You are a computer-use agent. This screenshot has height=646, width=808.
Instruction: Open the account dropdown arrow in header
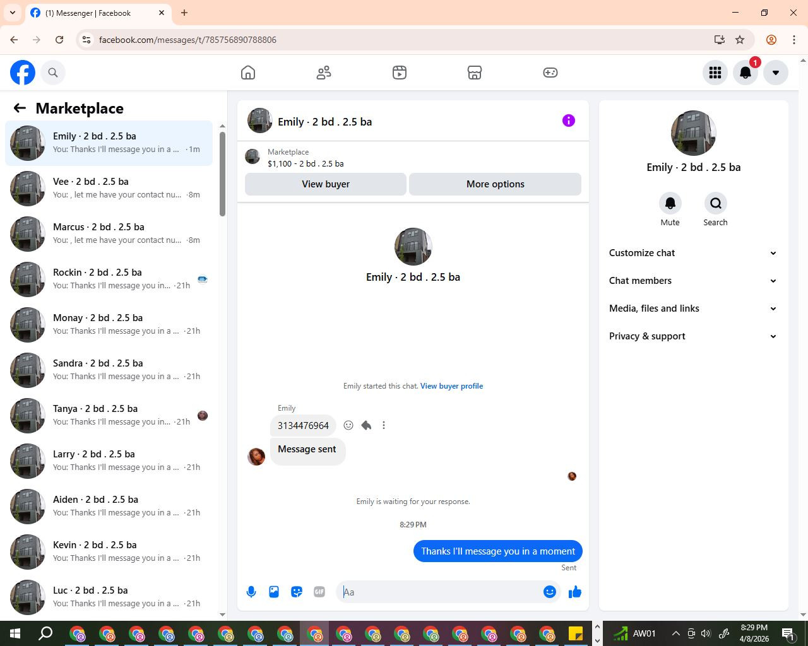[x=776, y=73]
